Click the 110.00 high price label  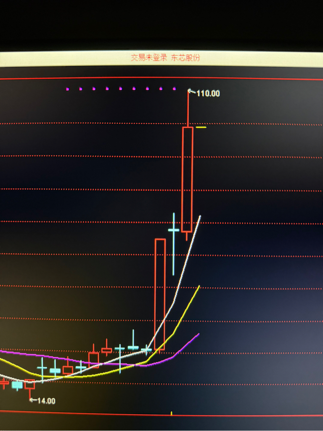(x=208, y=93)
